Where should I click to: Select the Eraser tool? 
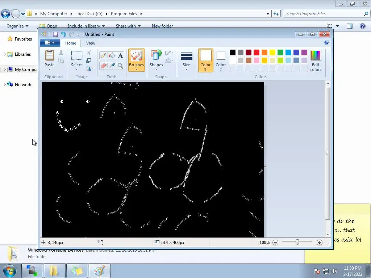[103, 66]
